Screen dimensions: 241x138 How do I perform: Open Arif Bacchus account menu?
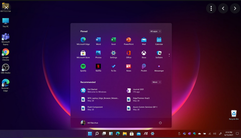[89, 123]
